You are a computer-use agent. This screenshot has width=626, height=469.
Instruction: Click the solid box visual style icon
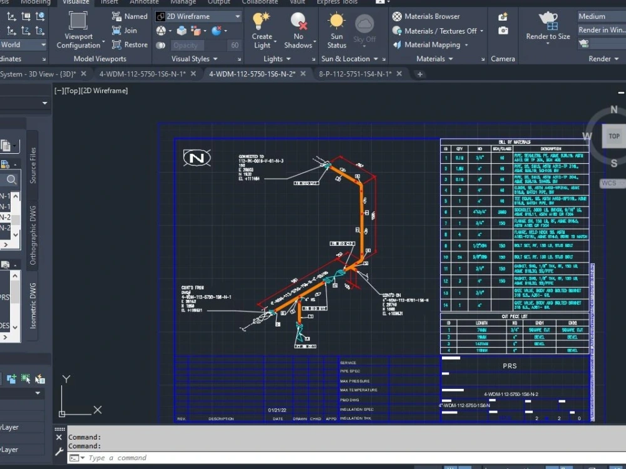pos(182,31)
